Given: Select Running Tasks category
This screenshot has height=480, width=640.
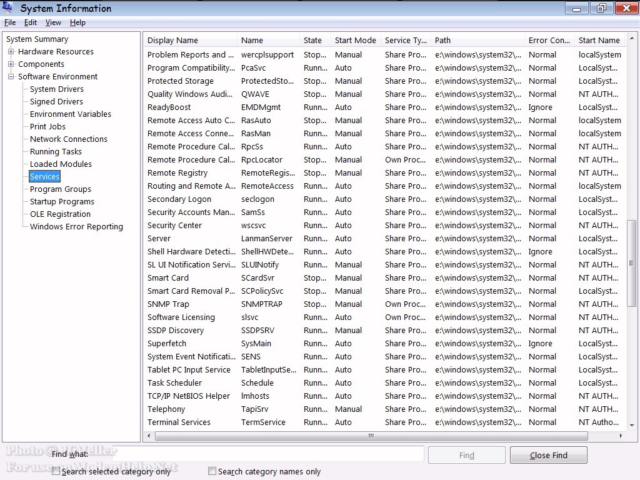Looking at the screenshot, I should tap(56, 151).
